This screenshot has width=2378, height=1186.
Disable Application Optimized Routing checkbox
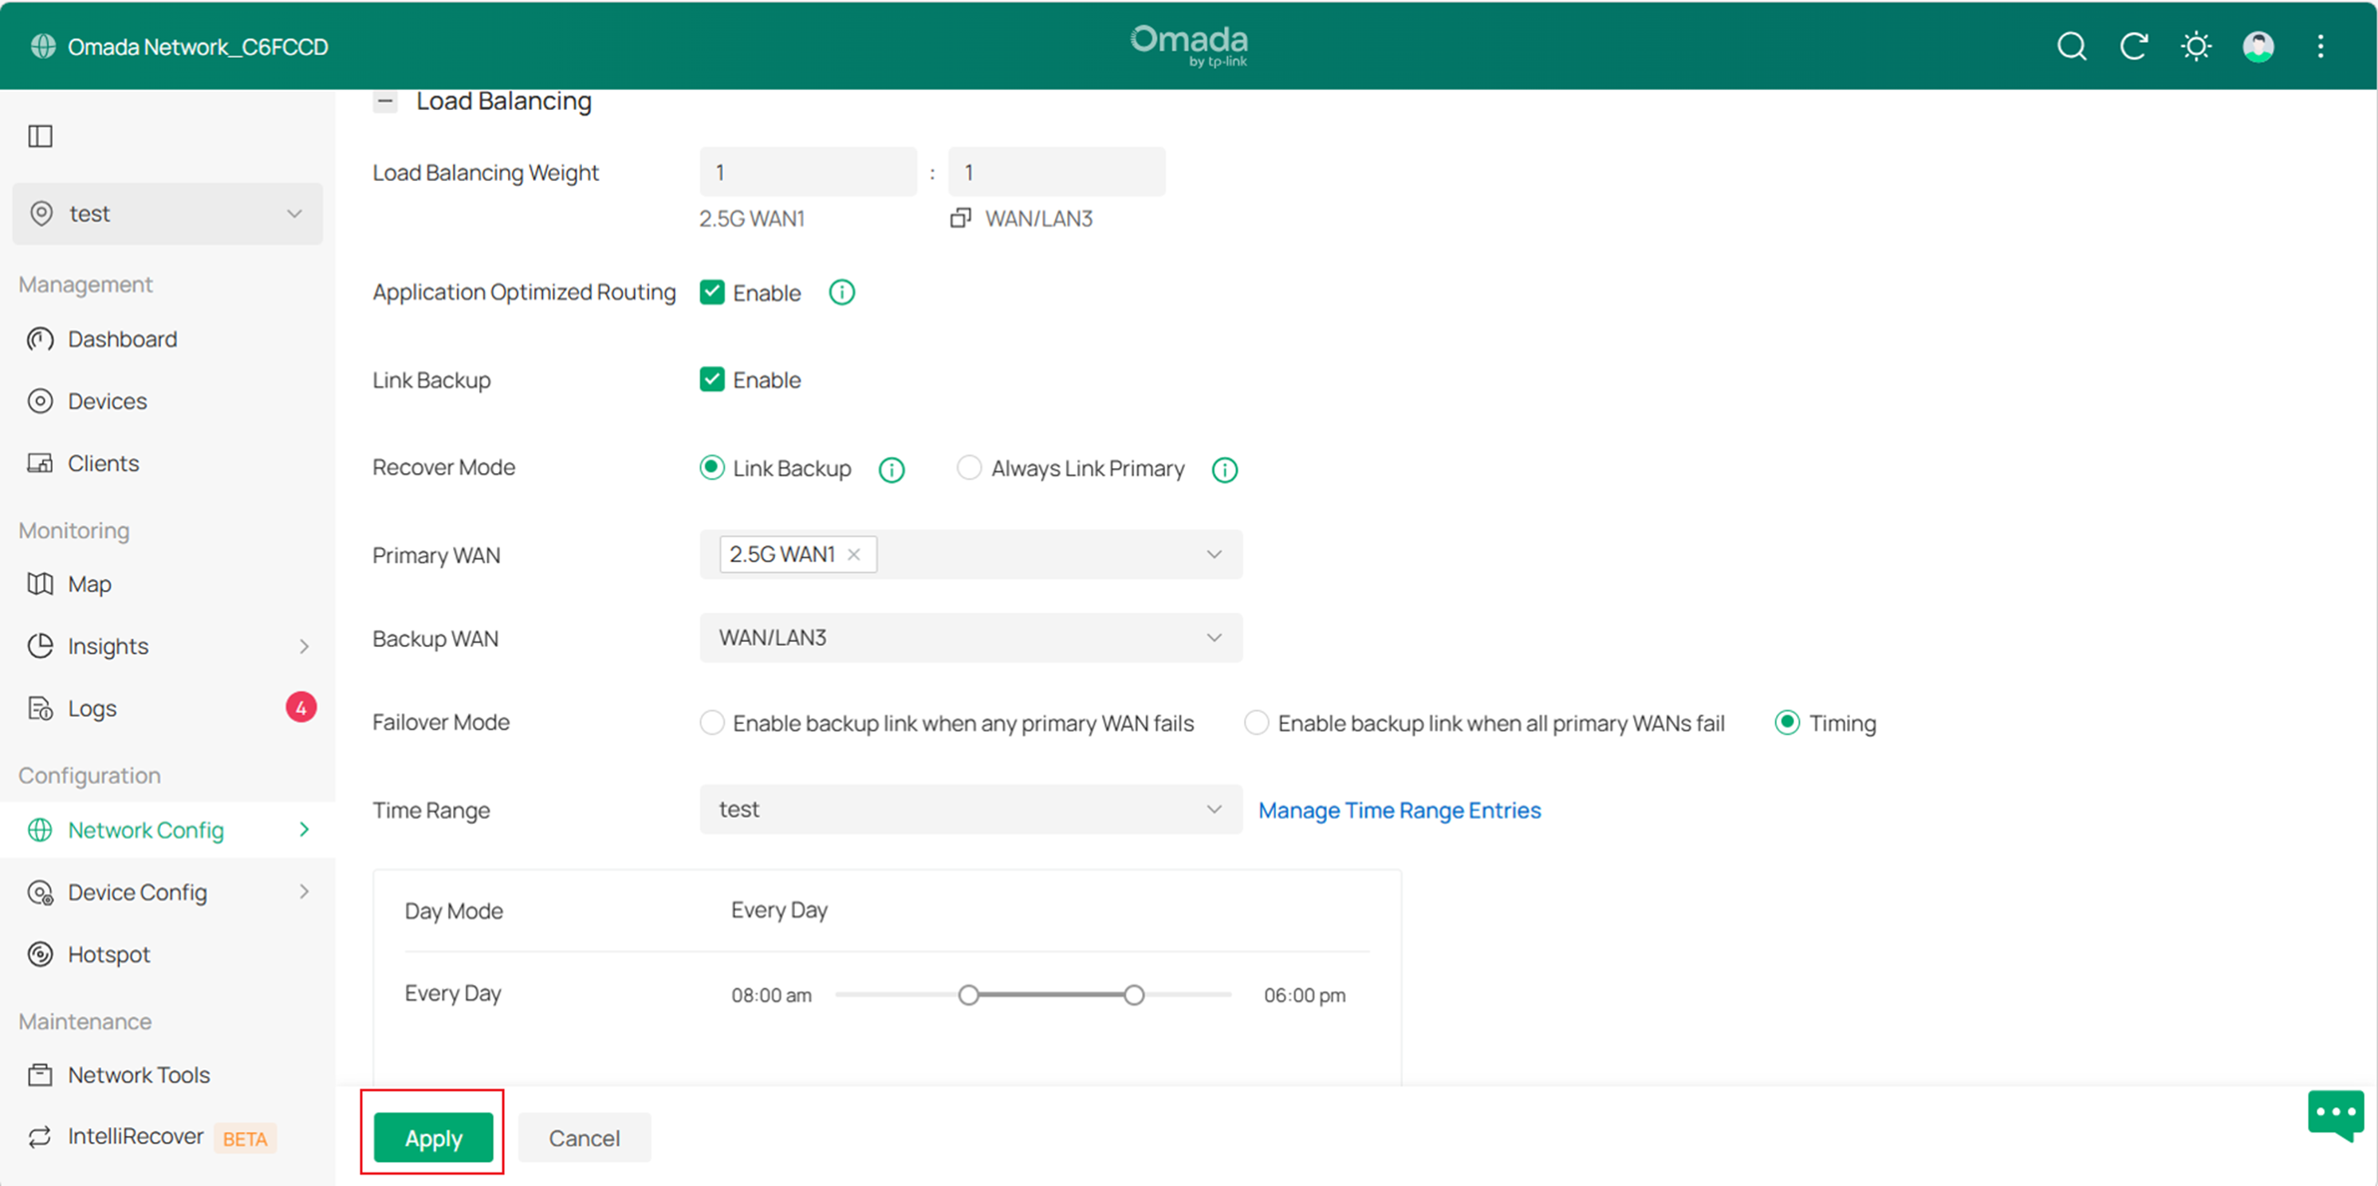[x=712, y=293]
